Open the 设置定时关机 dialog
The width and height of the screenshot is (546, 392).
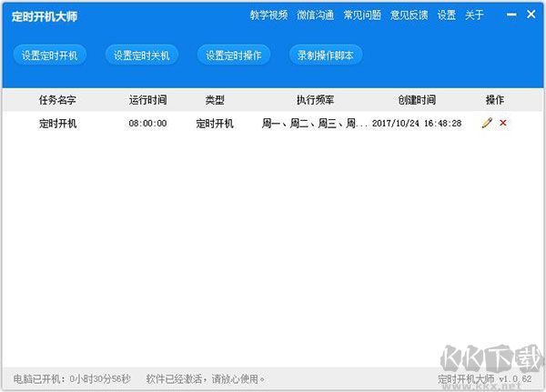point(141,55)
